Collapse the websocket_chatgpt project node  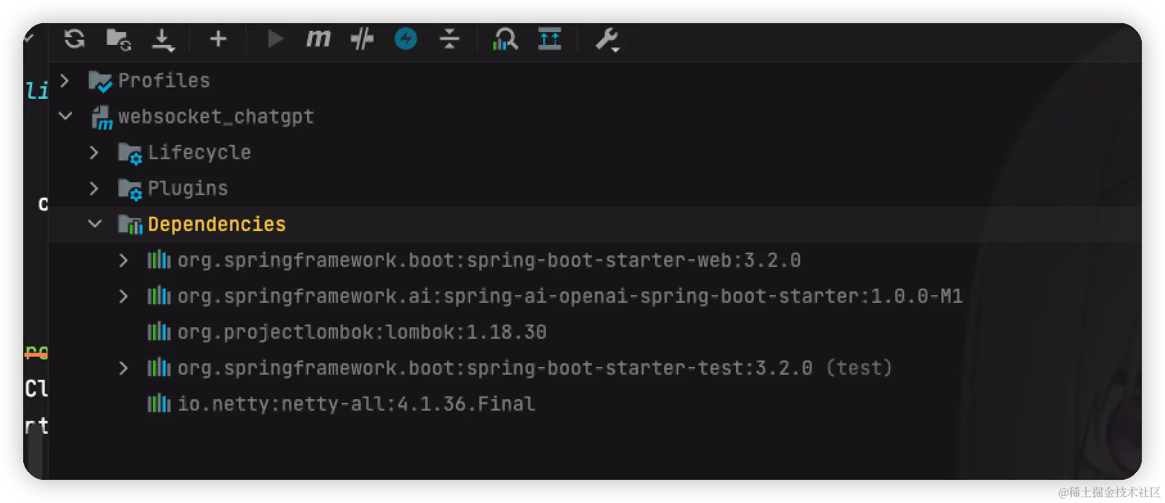[65, 116]
